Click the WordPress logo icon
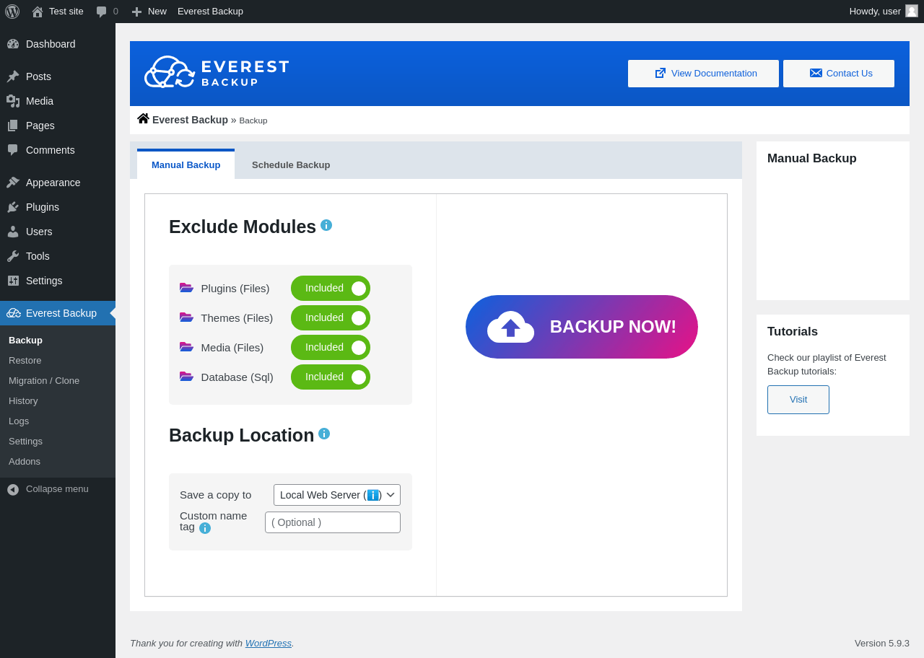The image size is (924, 658). [x=12, y=12]
